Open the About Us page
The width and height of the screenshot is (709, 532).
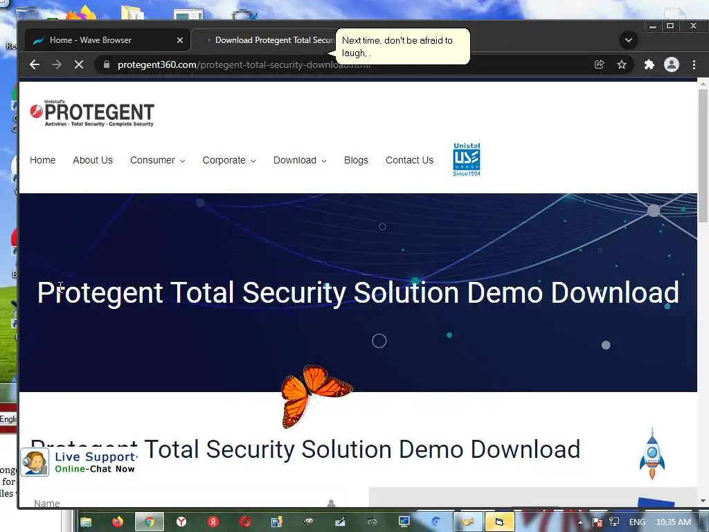coord(93,160)
